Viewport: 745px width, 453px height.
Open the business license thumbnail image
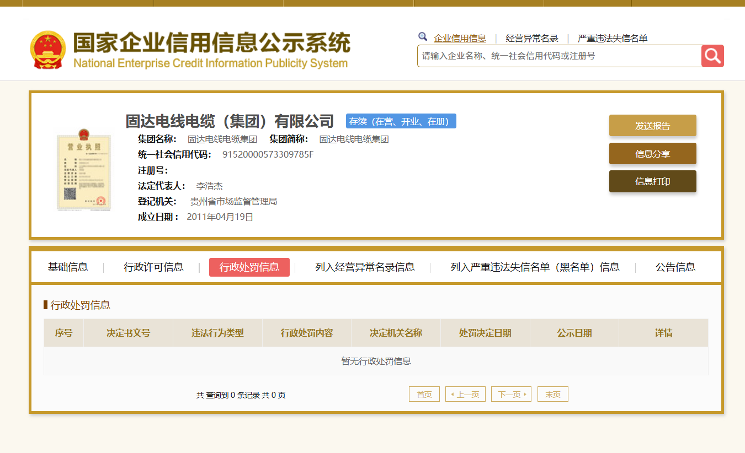tap(83, 170)
